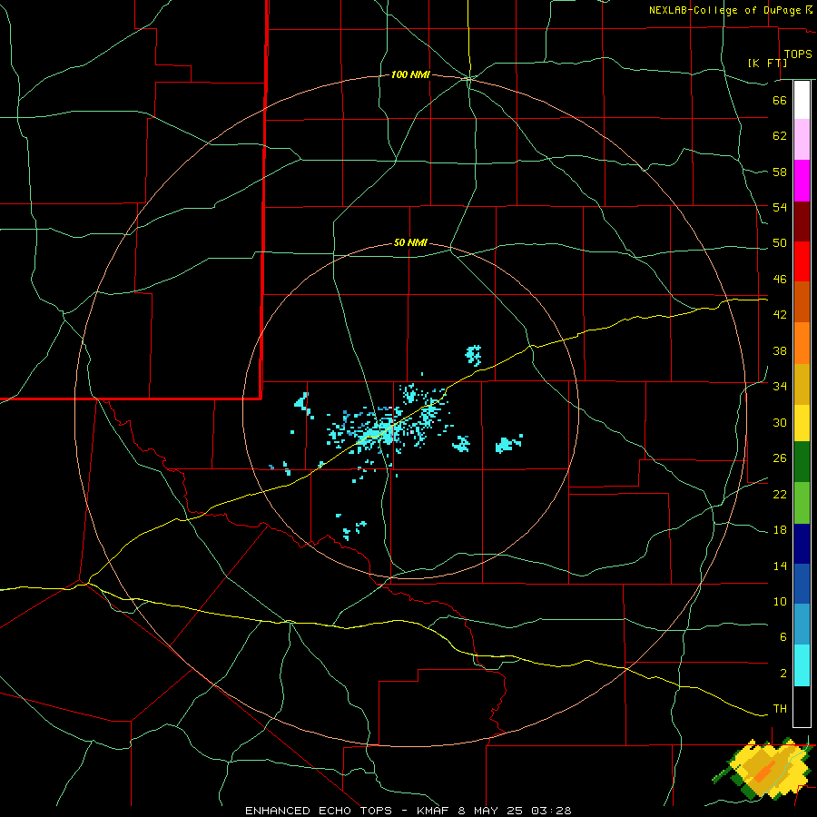The width and height of the screenshot is (817, 817).
Task: Click the [K FT] units label
Action: [x=767, y=63]
